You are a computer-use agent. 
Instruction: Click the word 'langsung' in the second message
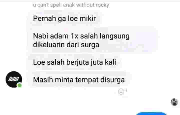pos(114,36)
